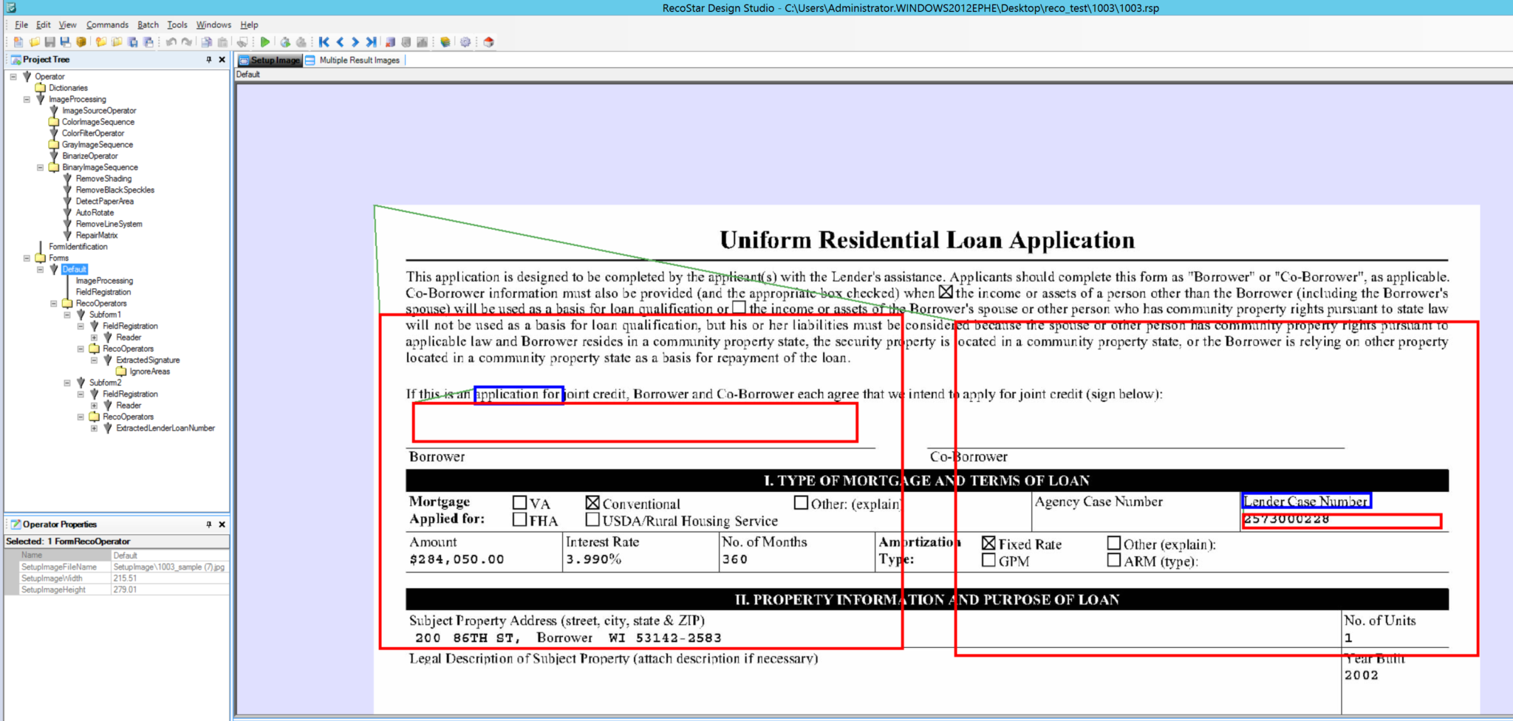This screenshot has height=721, width=1513.
Task: Click the SetupImageWidth value 215.51
Action: pos(170,578)
